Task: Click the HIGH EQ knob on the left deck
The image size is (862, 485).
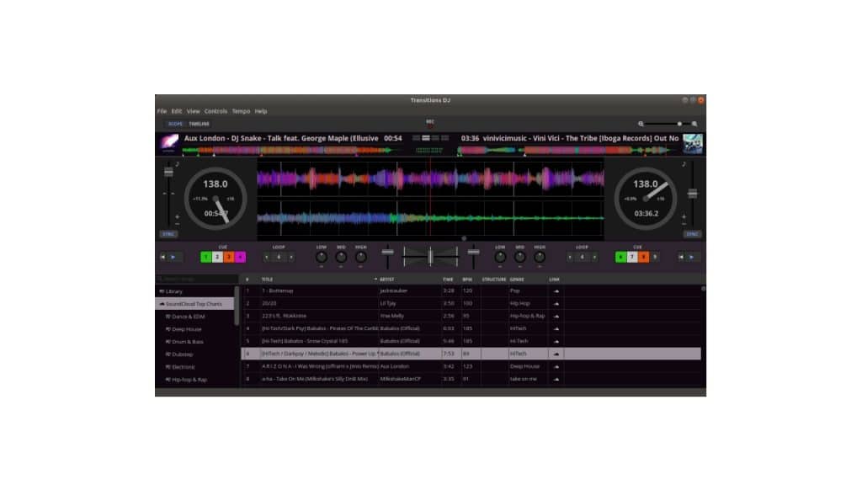Action: click(361, 257)
